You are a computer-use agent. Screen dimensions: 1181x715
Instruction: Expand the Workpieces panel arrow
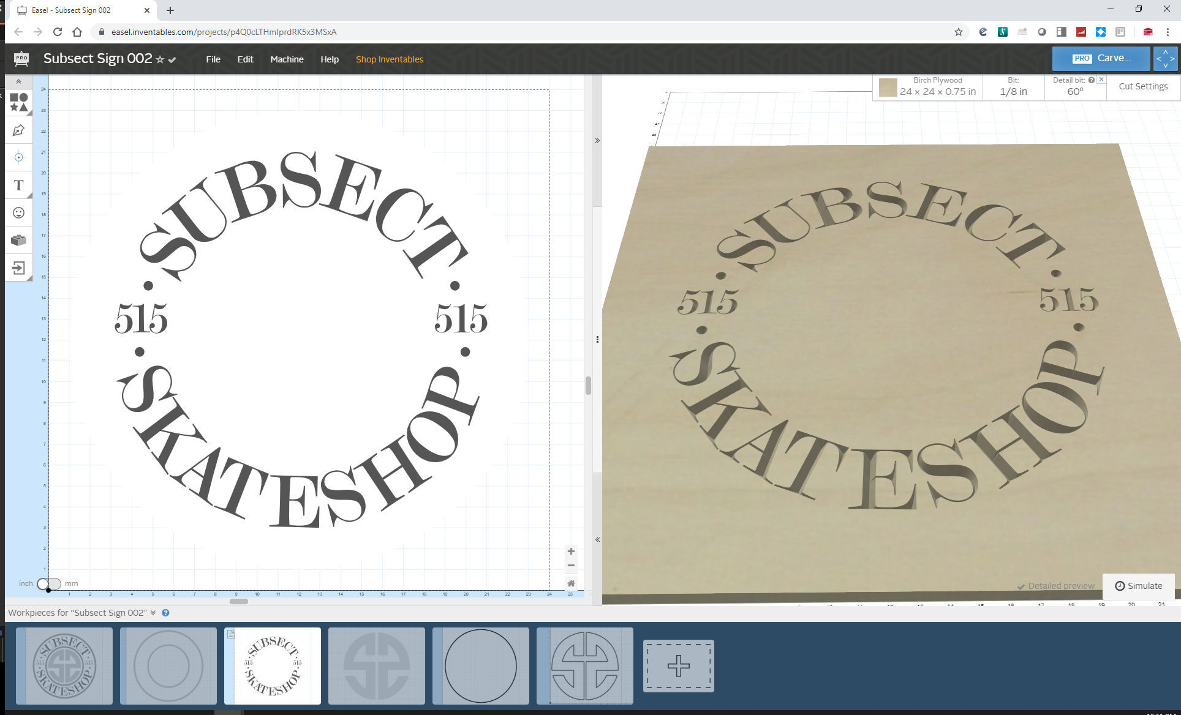pos(153,613)
